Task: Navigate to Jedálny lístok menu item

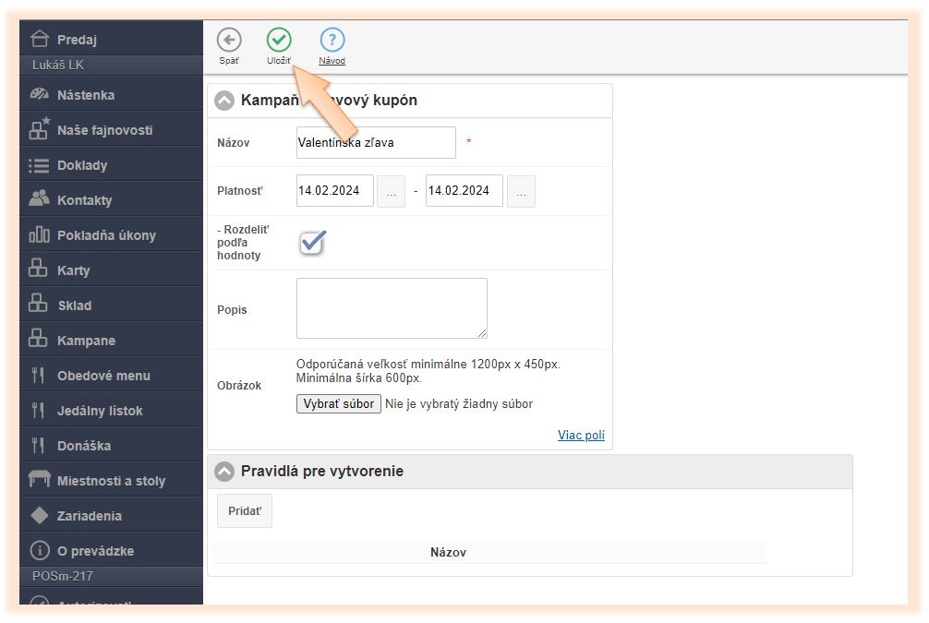Action: 100,411
